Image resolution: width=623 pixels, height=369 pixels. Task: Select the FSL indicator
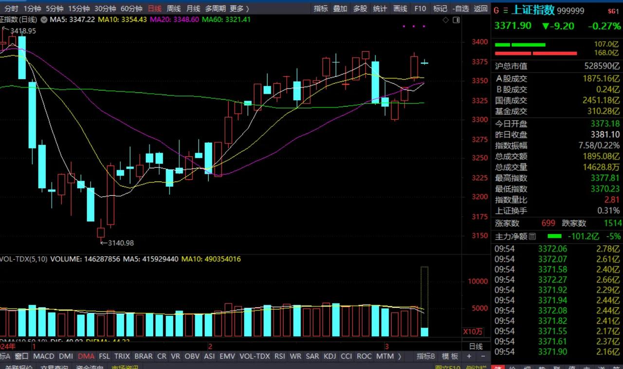[104, 356]
